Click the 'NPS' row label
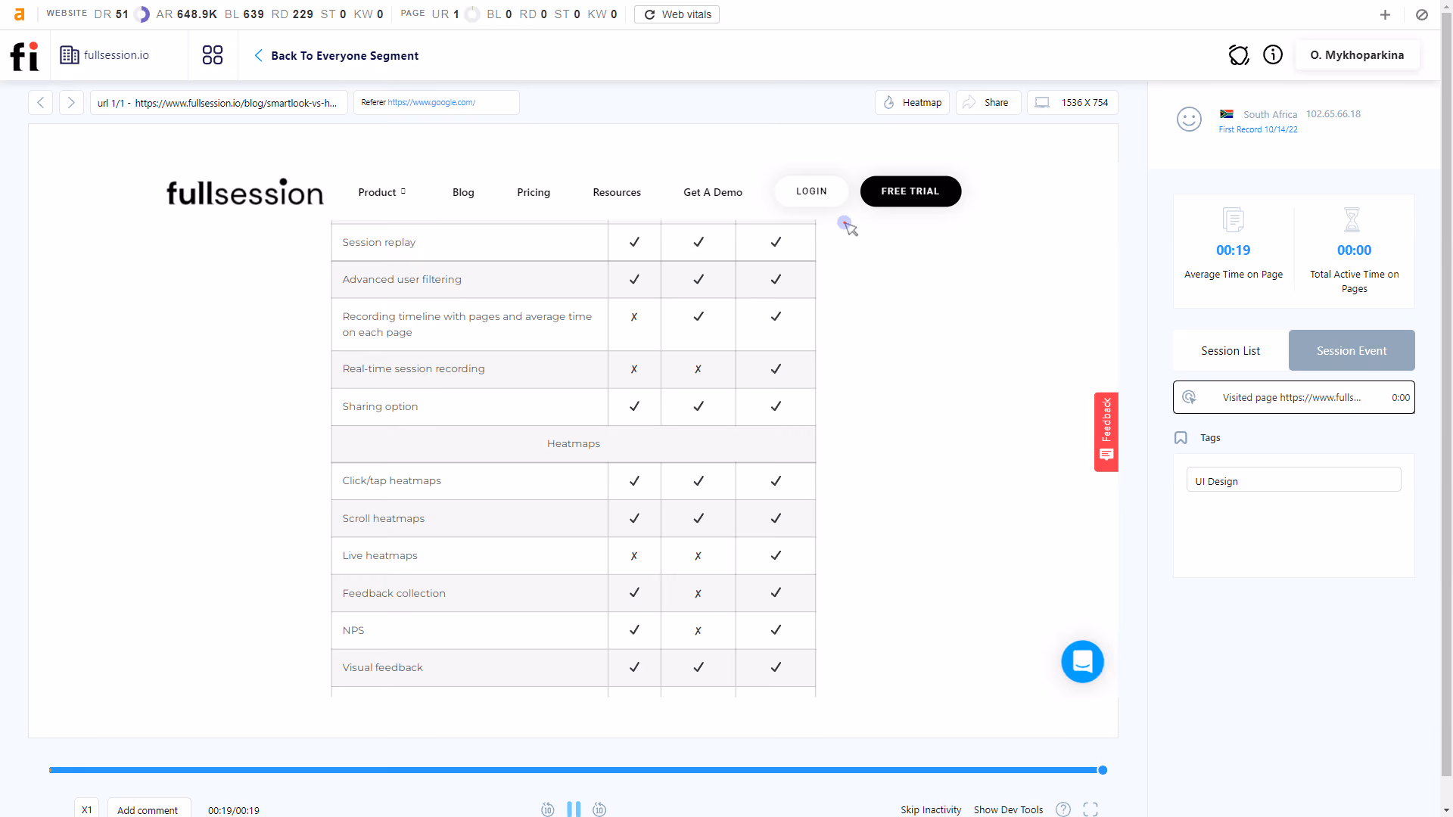 click(x=353, y=630)
